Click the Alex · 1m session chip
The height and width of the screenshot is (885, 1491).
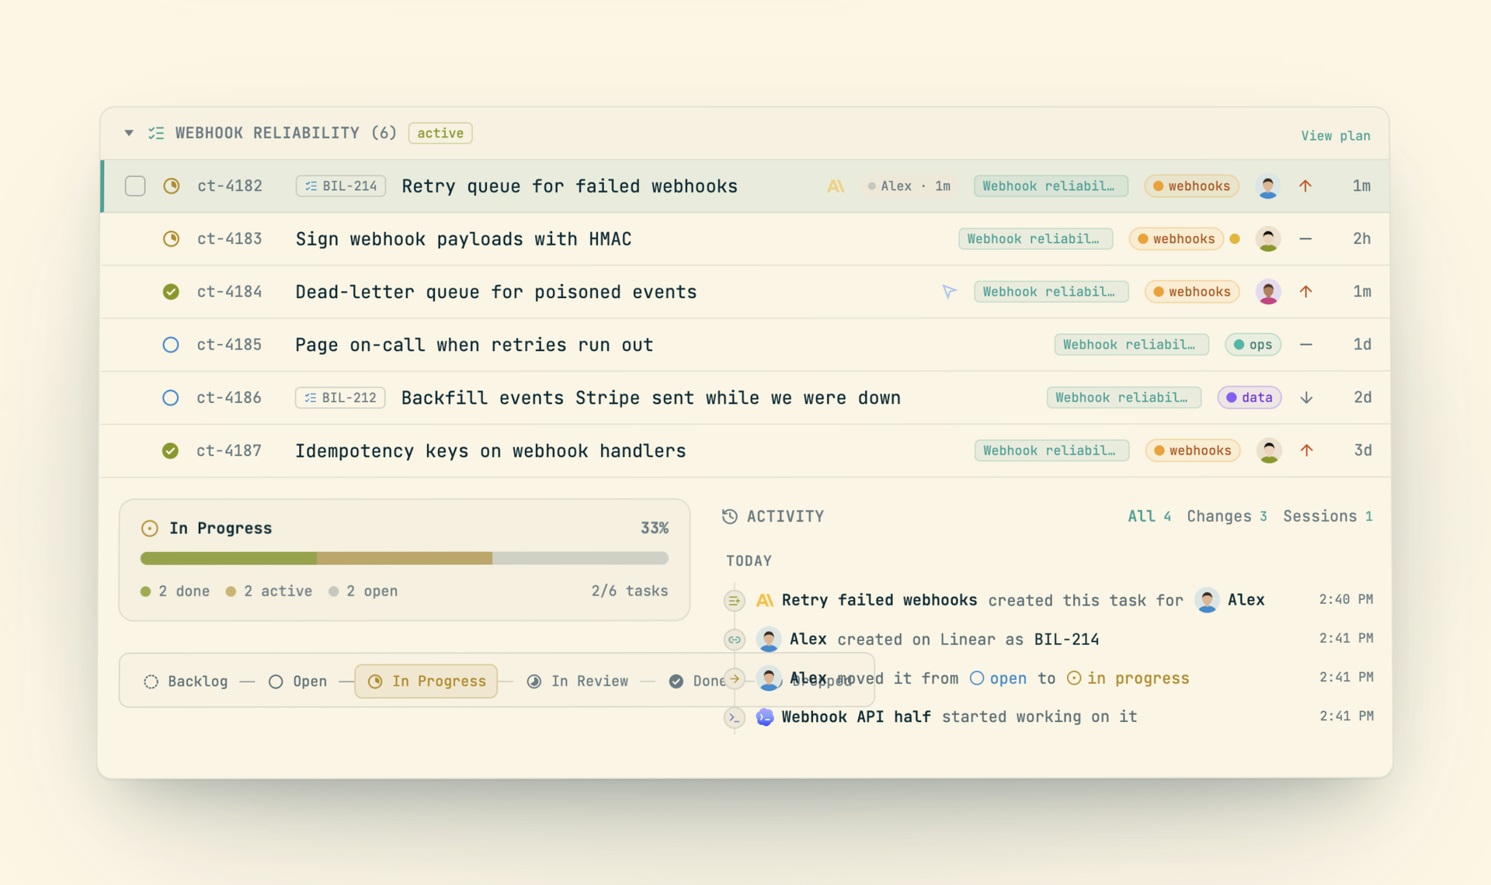[x=909, y=186]
